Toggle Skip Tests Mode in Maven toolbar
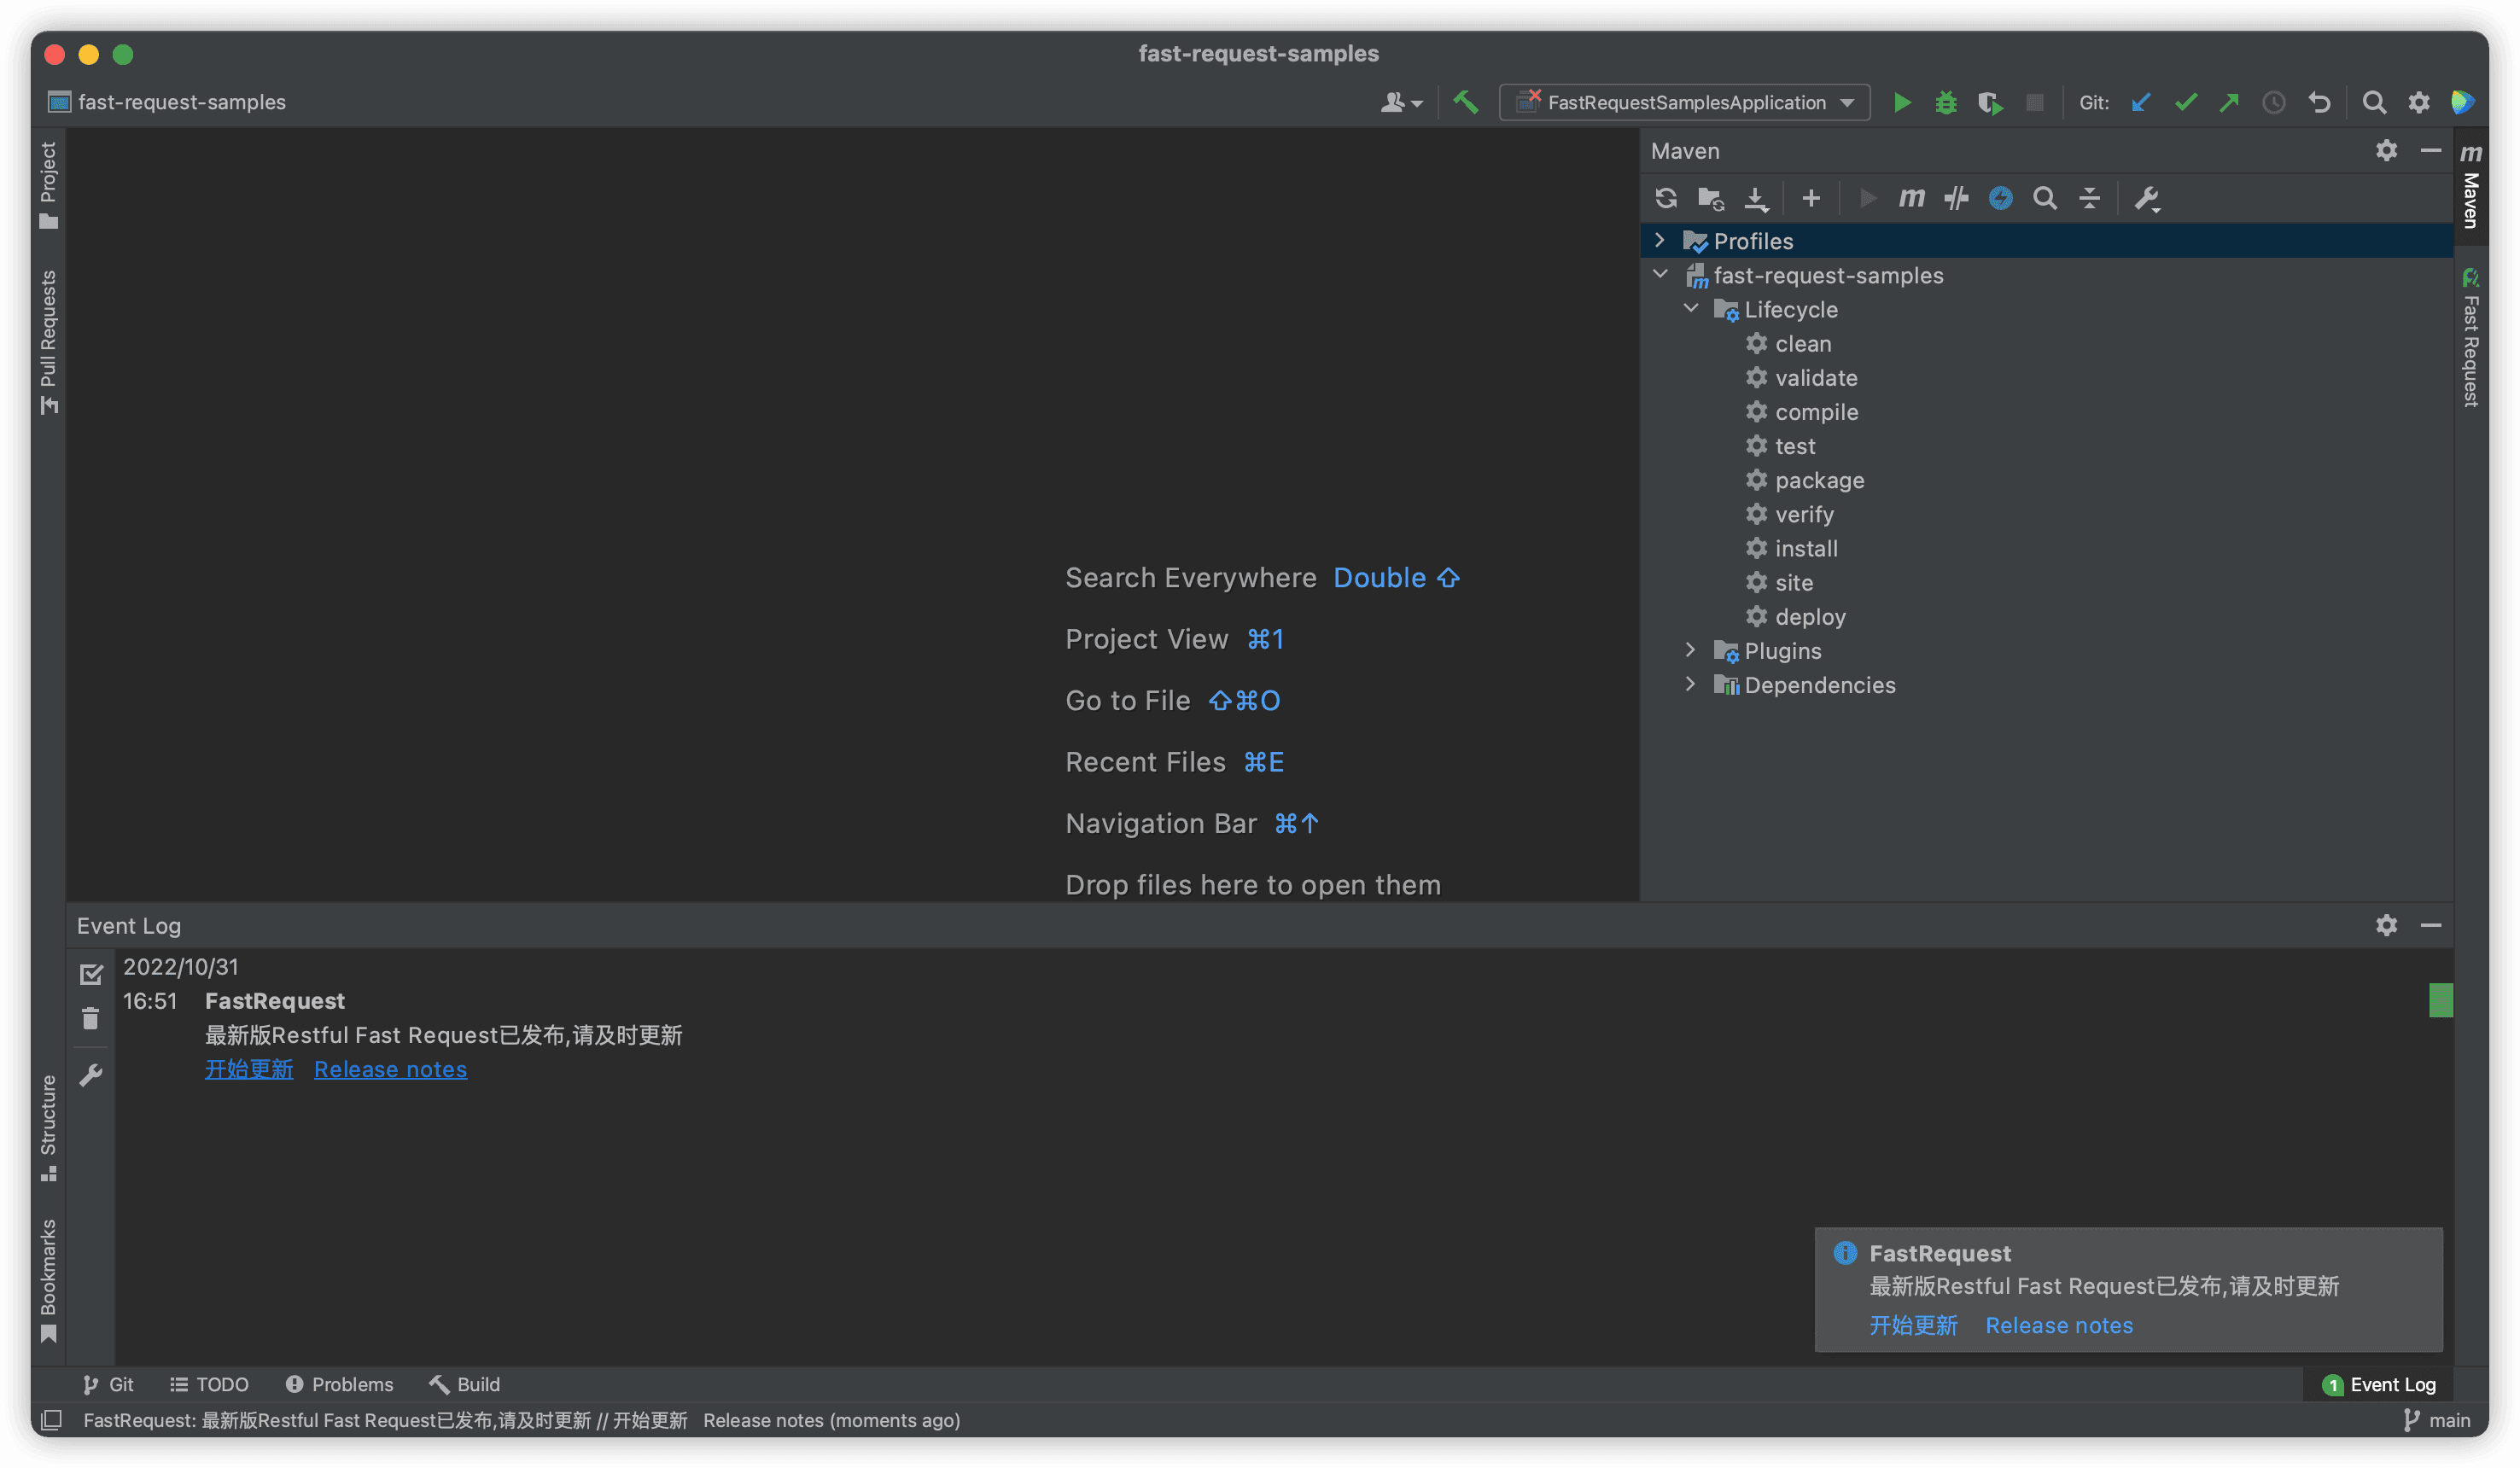The image size is (2520, 1468). click(2000, 198)
